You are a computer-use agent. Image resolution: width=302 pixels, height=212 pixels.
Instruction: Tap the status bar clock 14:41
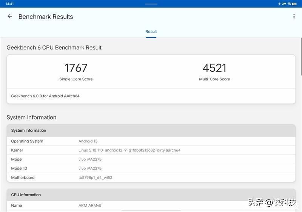pyautogui.click(x=9, y=4)
